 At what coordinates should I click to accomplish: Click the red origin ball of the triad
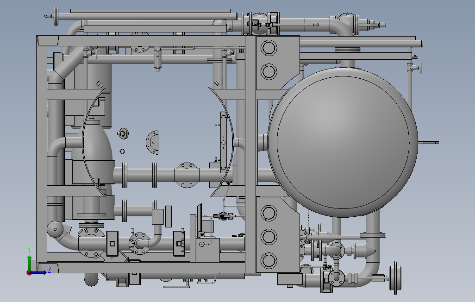29,273
